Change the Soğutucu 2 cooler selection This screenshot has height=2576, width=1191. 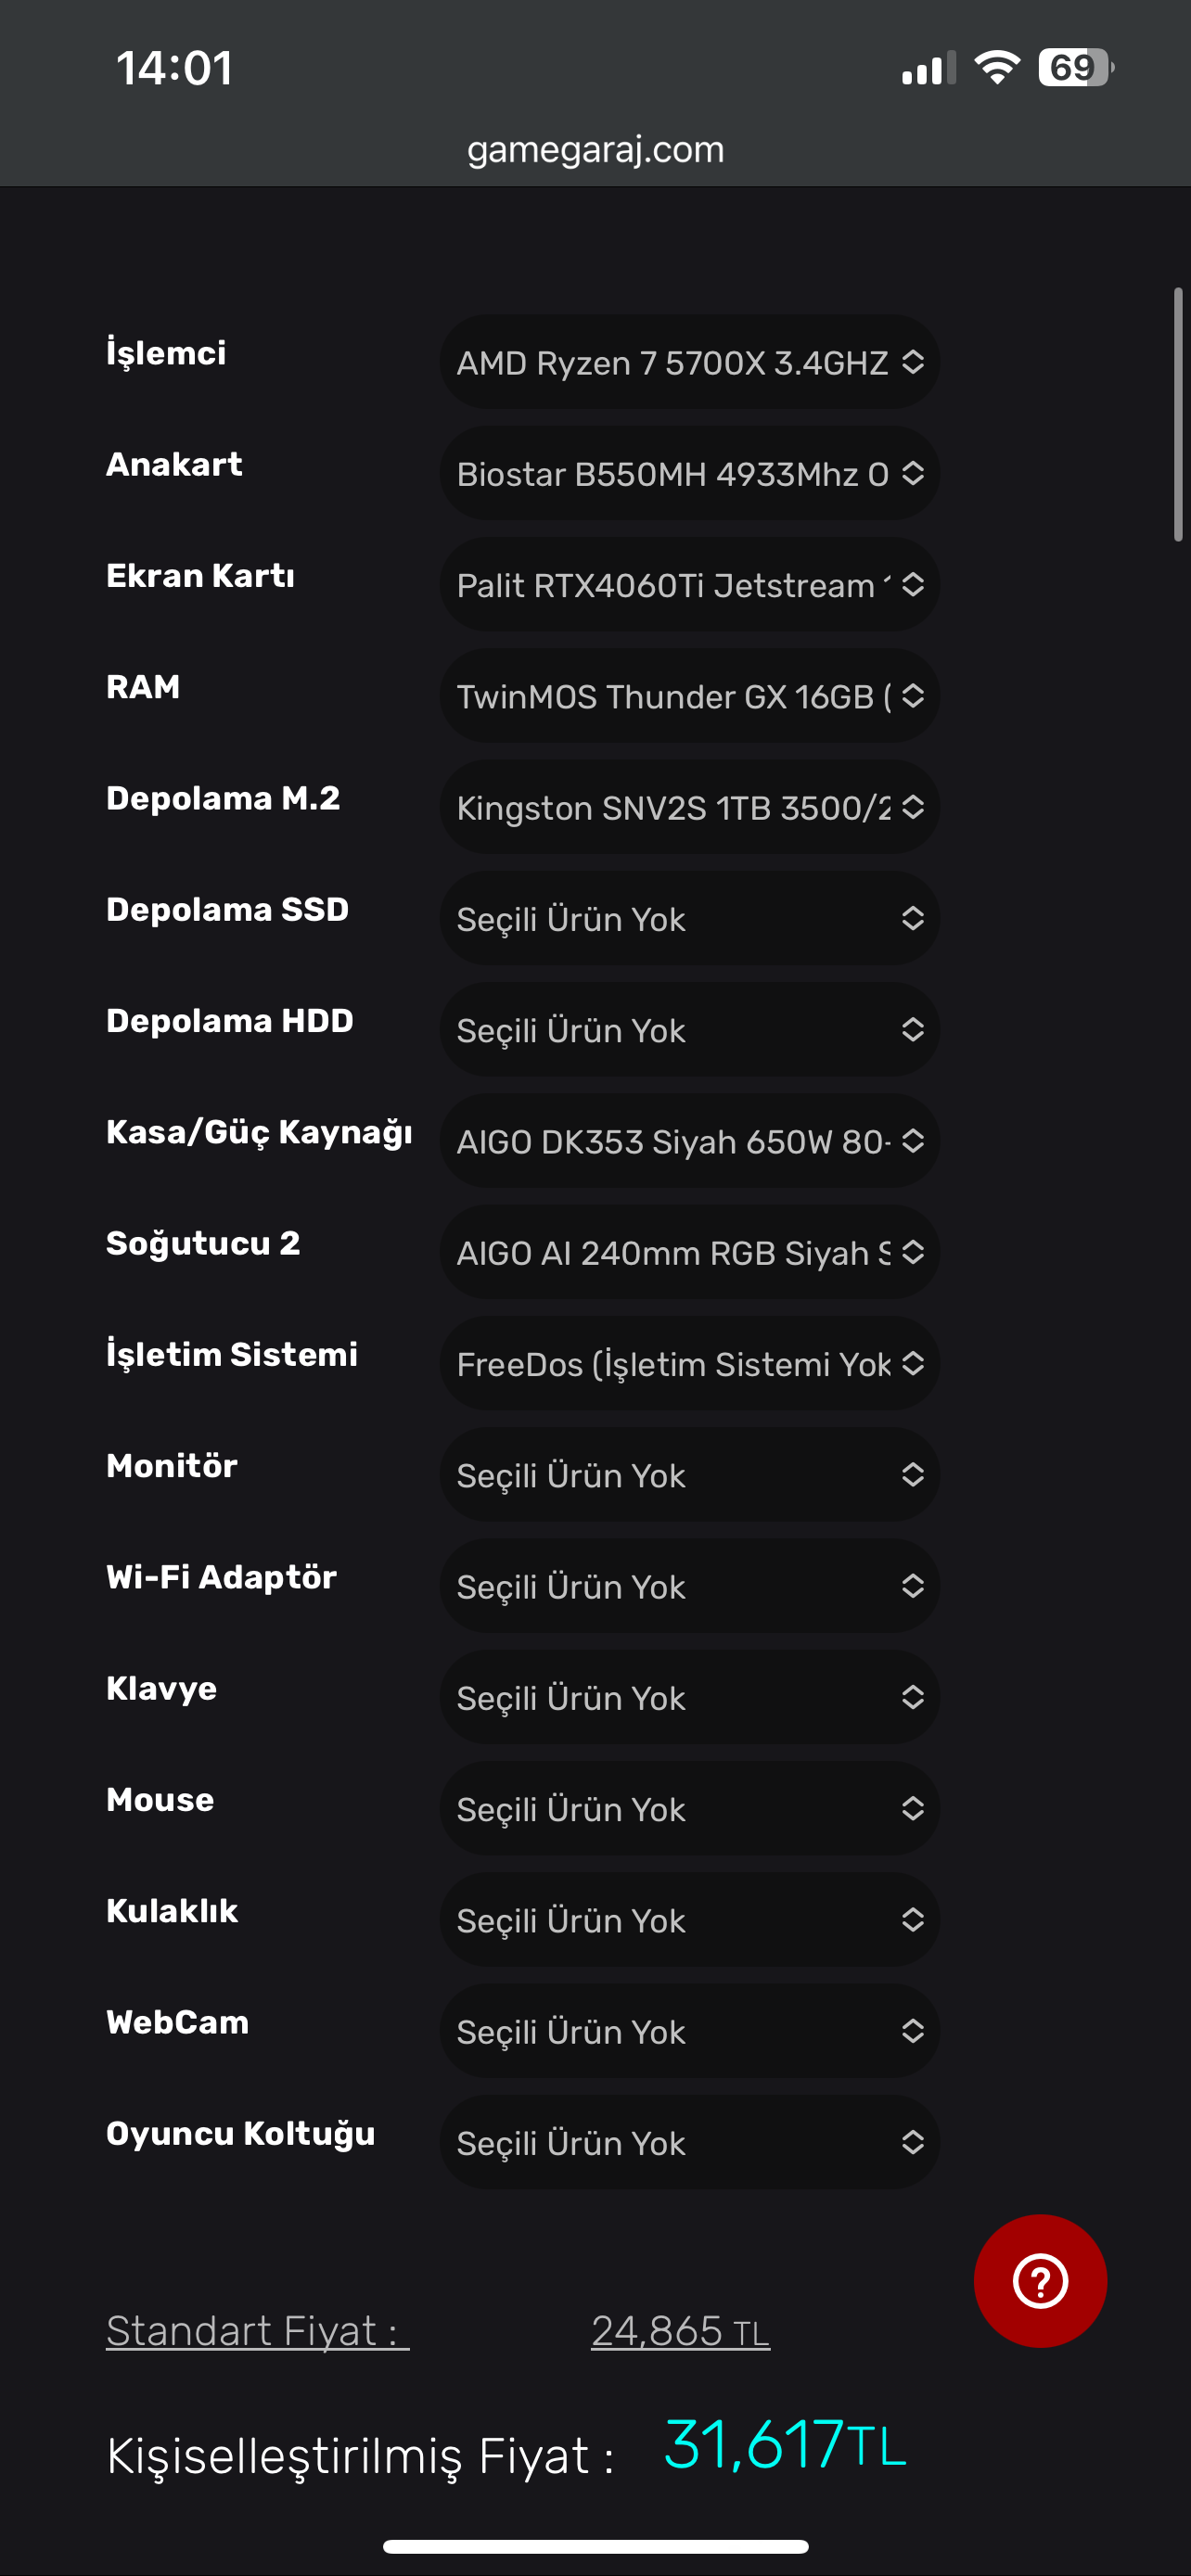689,1252
